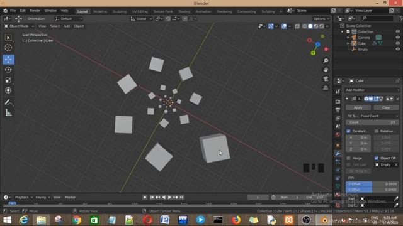403x226 pixels.
Task: Toggle Constant Offset checkbox
Action: tap(348, 131)
